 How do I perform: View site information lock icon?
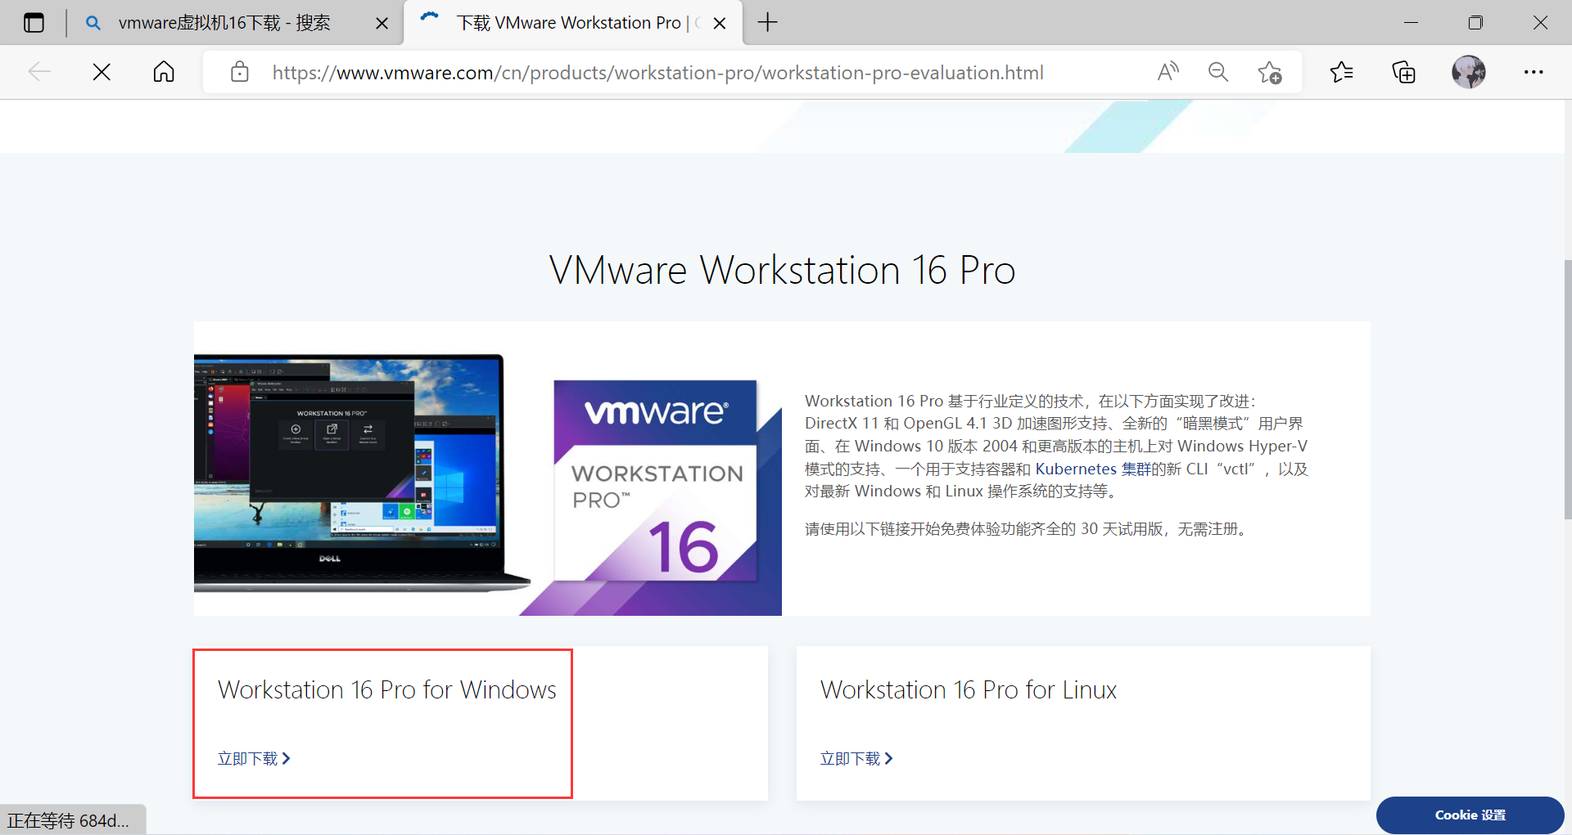point(240,72)
